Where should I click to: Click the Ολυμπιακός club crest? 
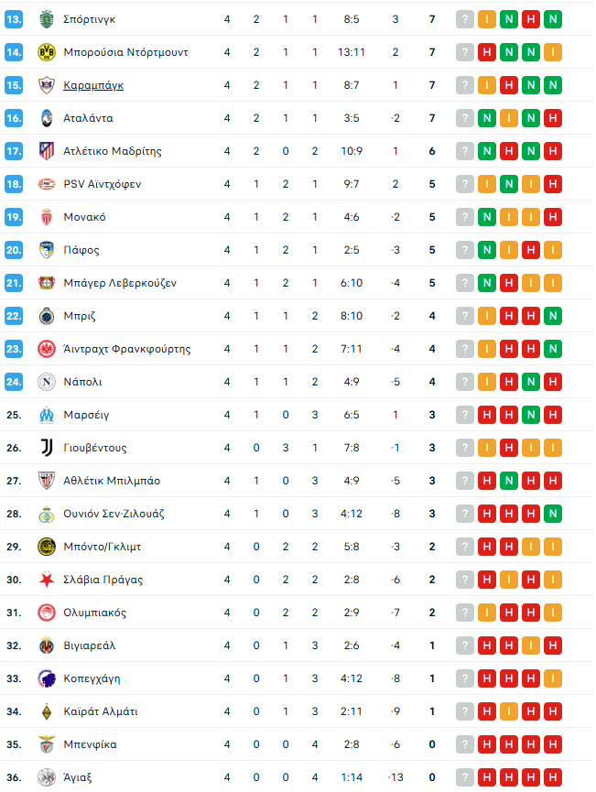point(47,613)
